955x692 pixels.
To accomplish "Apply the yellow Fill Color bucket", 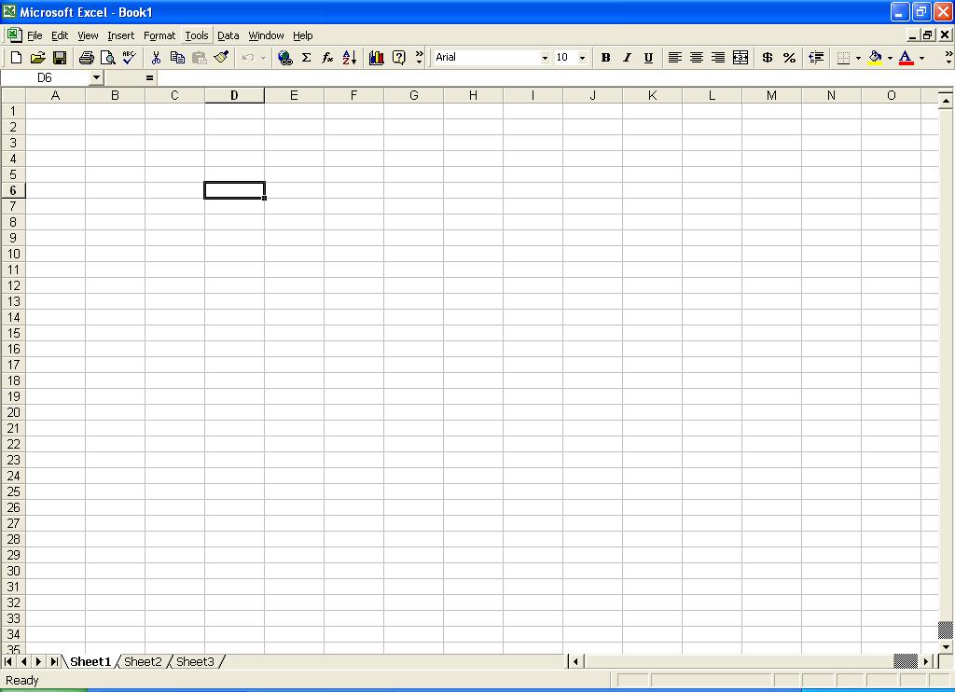I will (x=875, y=58).
